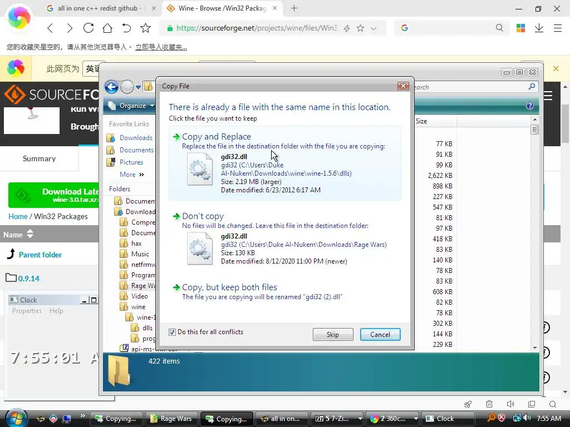This screenshot has height=427, width=570.
Task: Open the Summary tab on SourceForge
Action: pos(40,158)
